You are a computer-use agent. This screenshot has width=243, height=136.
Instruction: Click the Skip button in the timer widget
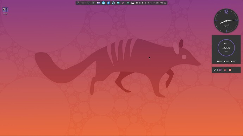219,62
